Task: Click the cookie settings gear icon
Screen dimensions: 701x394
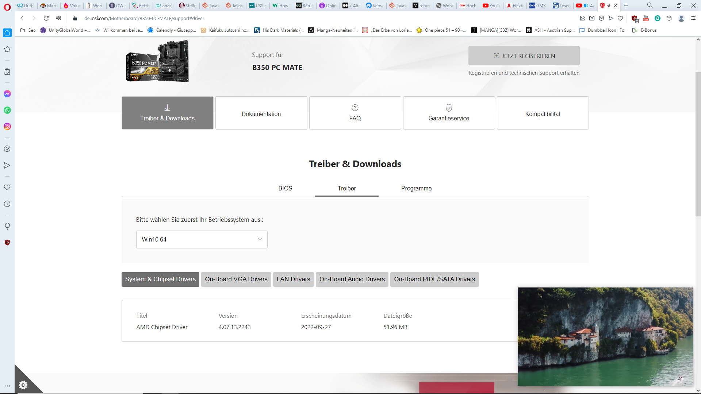Action: (x=23, y=385)
